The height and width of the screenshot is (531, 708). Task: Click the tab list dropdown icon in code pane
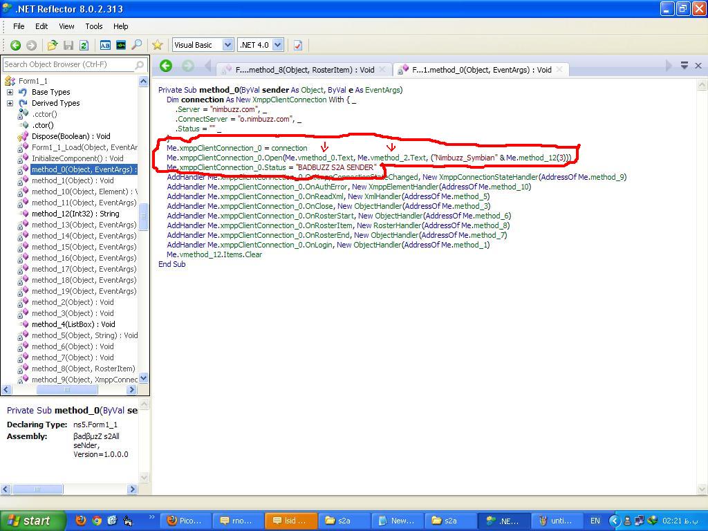pos(684,66)
